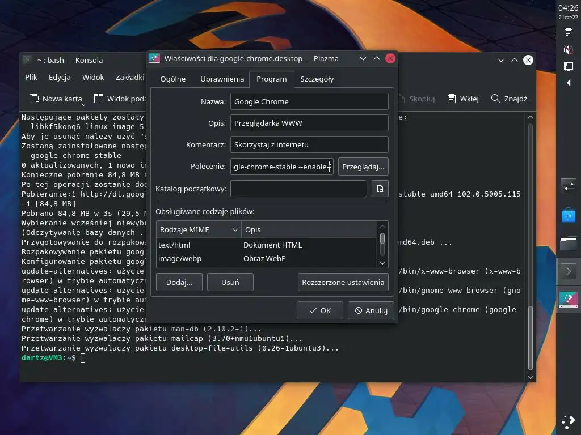Screen dimensions: 581x435
Task: Cancel the dialog with Anuluj
Action: click(x=371, y=311)
